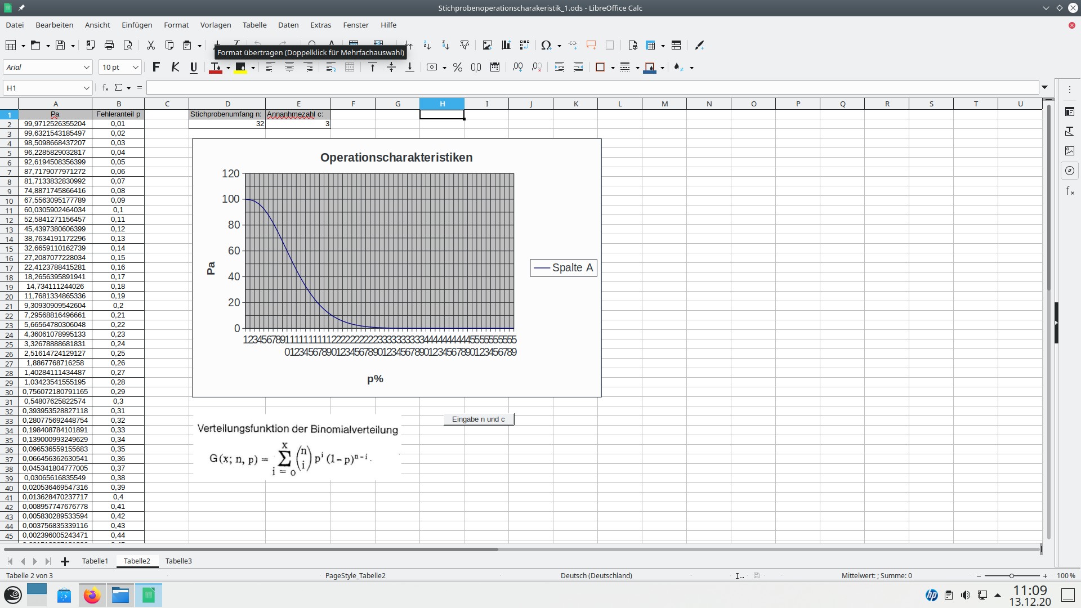Image resolution: width=1081 pixels, height=608 pixels.
Task: Align cell content to top
Action: pos(372,68)
